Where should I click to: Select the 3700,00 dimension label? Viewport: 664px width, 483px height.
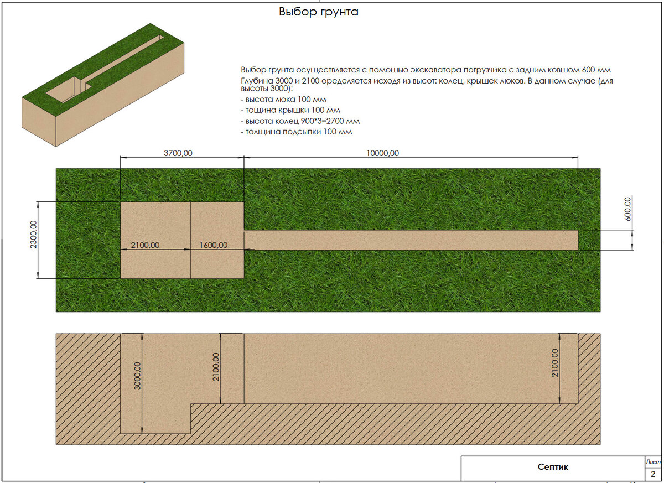coord(178,153)
